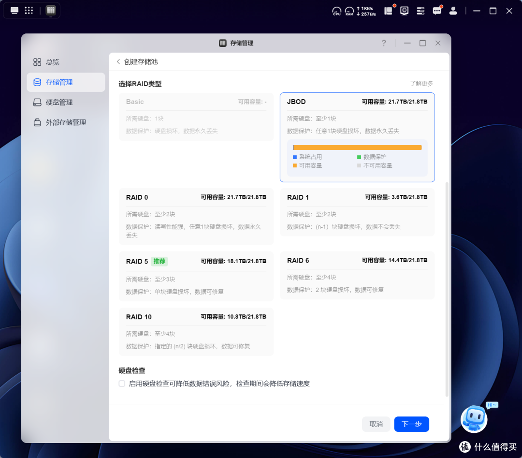Image resolution: width=522 pixels, height=458 pixels.
Task: Open the app grid launcher icon
Action: (x=29, y=10)
